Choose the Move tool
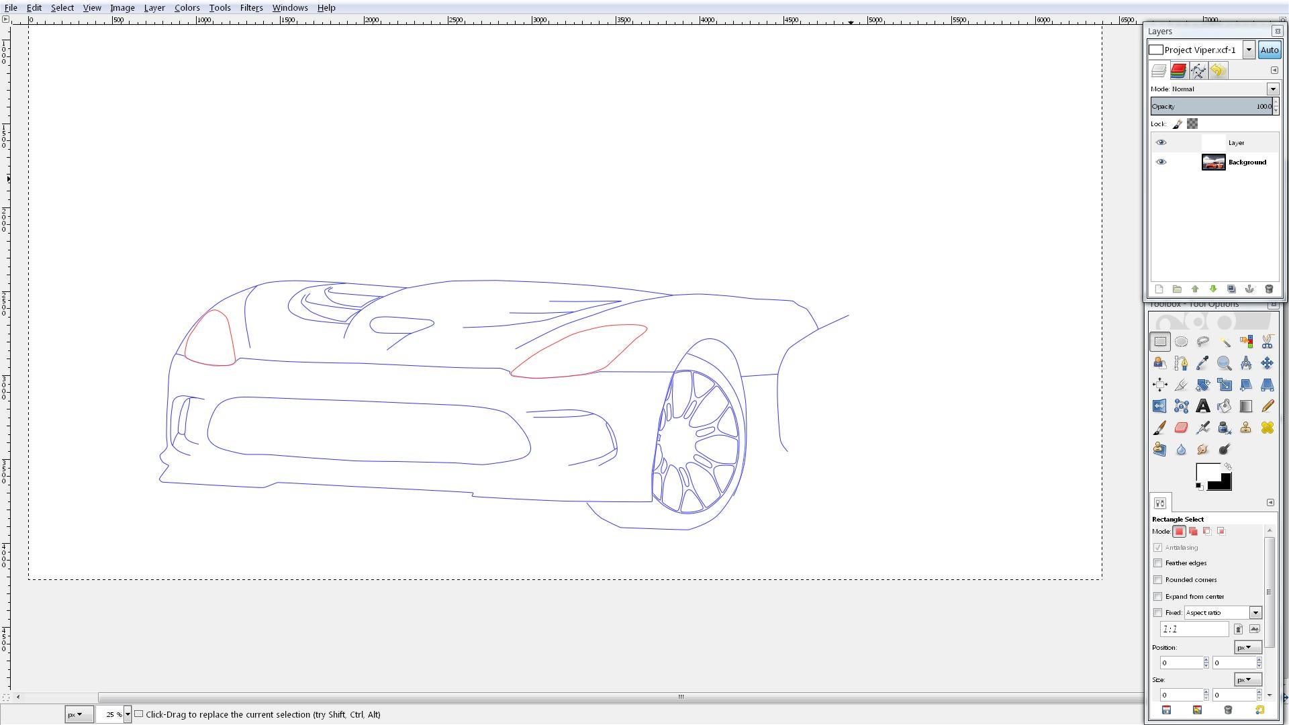 tap(1267, 363)
